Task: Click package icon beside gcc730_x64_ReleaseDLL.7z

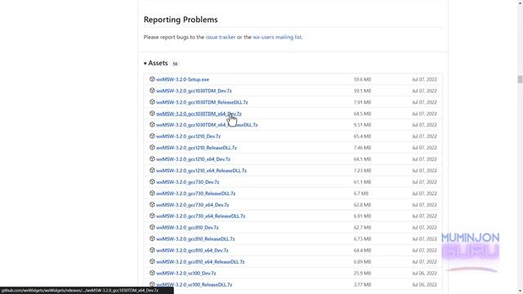Action: click(x=152, y=216)
